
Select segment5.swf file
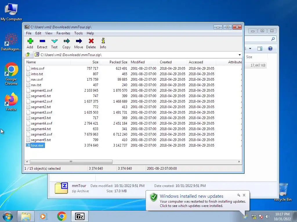(x=41, y=134)
